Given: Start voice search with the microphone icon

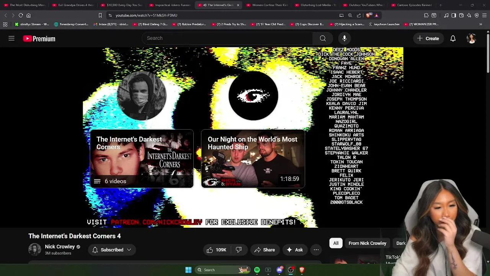Looking at the screenshot, I should 345,38.
